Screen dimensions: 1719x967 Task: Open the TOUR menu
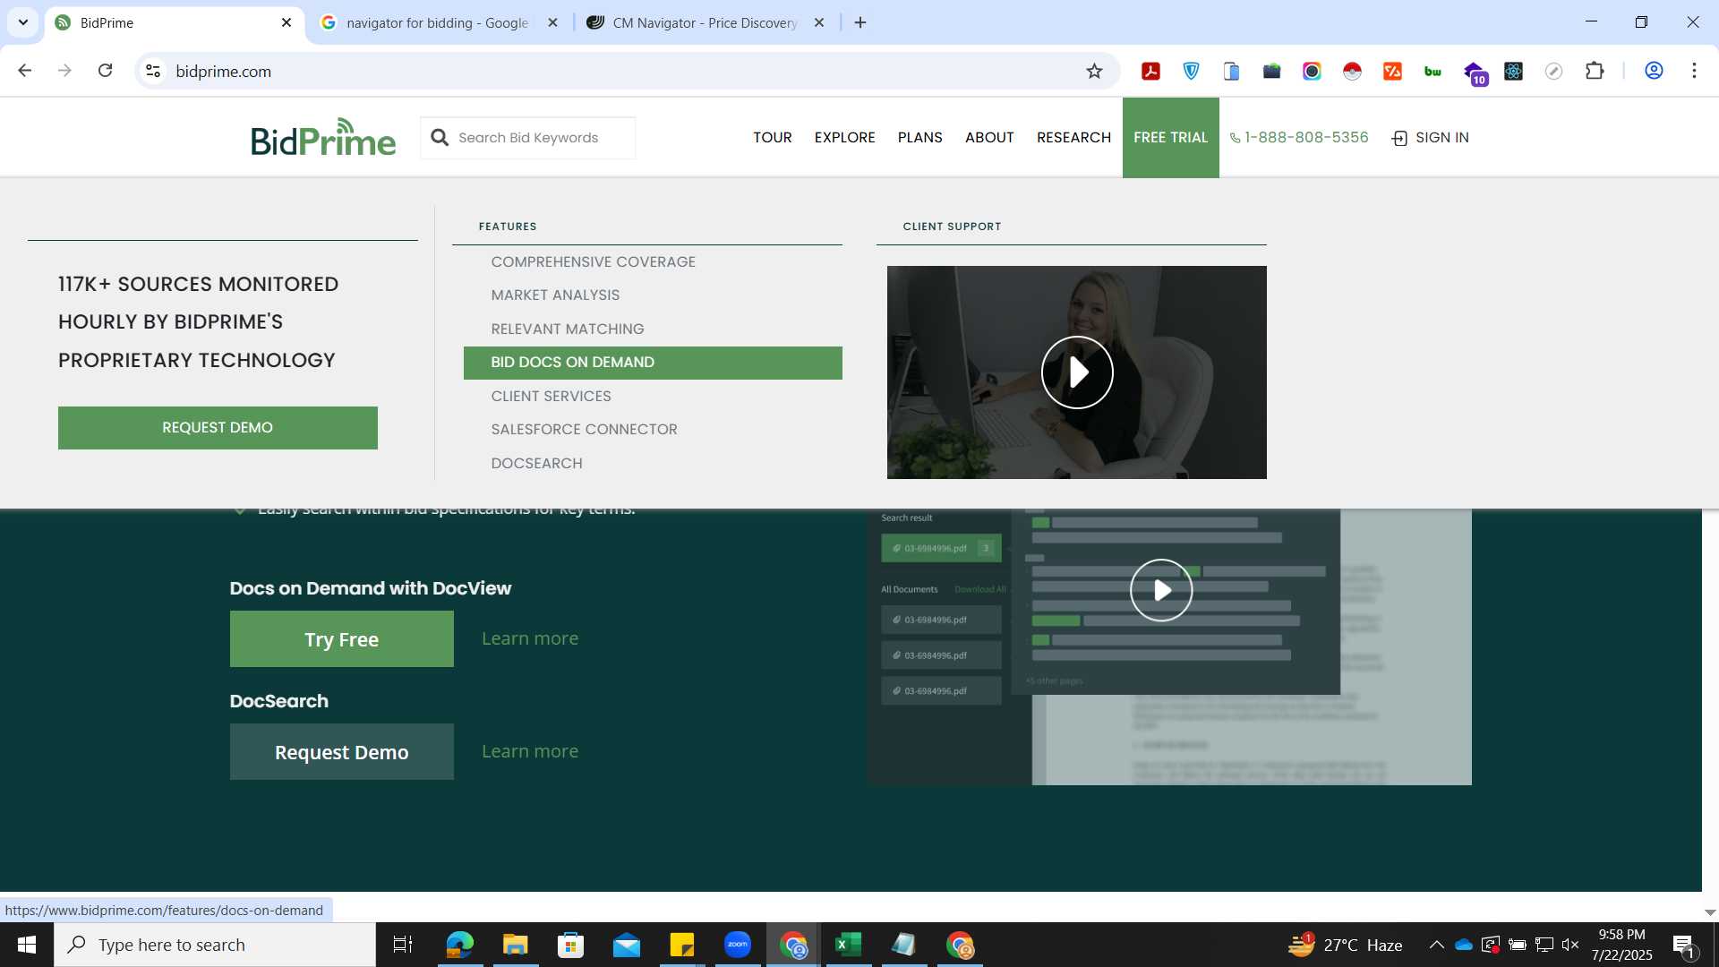coord(773,137)
